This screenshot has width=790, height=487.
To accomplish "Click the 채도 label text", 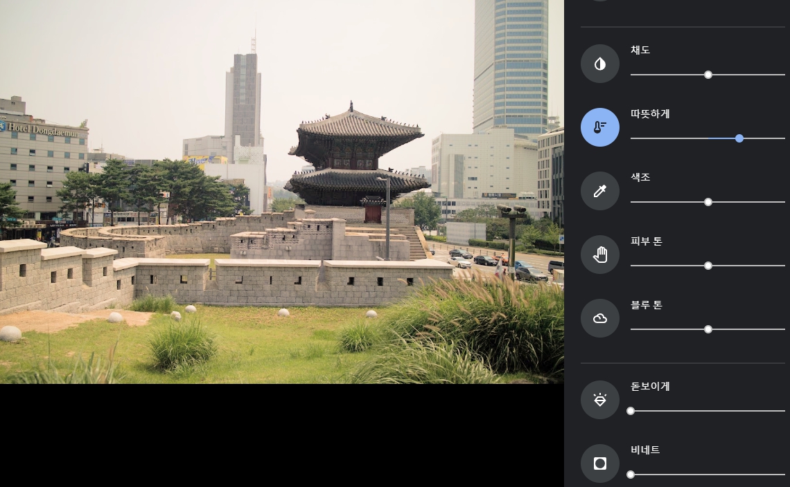I will coord(640,50).
